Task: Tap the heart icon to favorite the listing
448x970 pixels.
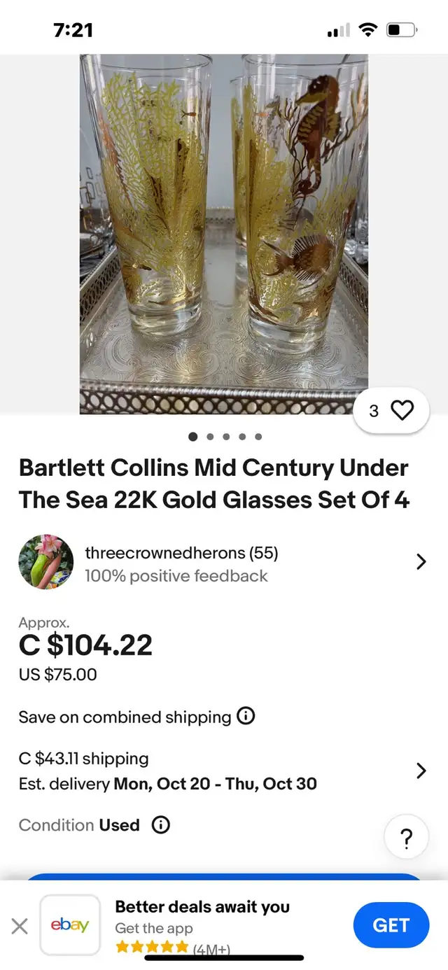Action: click(x=402, y=411)
